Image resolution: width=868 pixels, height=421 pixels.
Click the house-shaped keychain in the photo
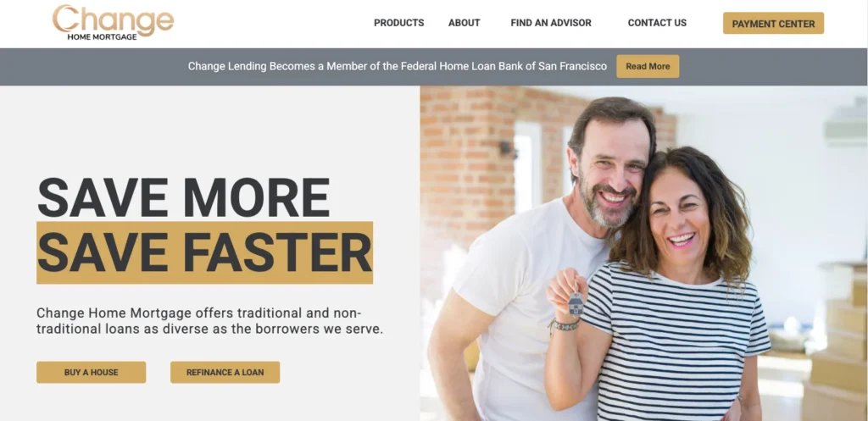pyautogui.click(x=576, y=304)
